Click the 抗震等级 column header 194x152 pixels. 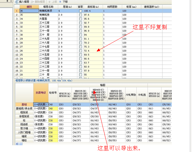(x=41, y=93)
